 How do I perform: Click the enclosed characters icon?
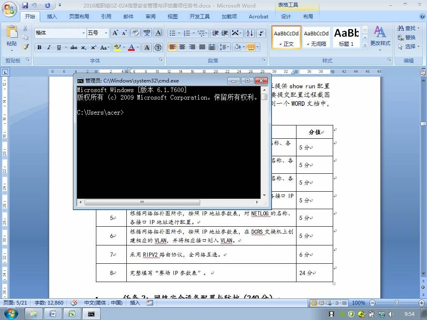coord(158,47)
